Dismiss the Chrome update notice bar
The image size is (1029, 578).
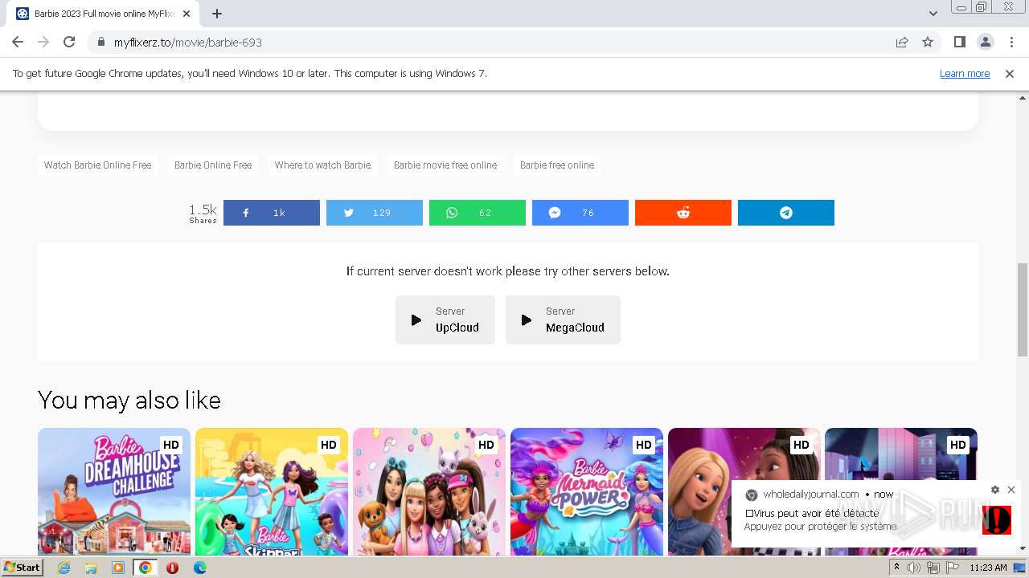(x=1010, y=73)
